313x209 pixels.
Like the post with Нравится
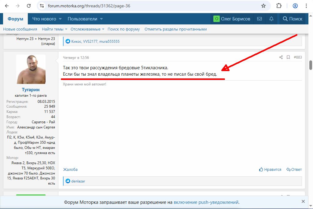click(x=270, y=170)
